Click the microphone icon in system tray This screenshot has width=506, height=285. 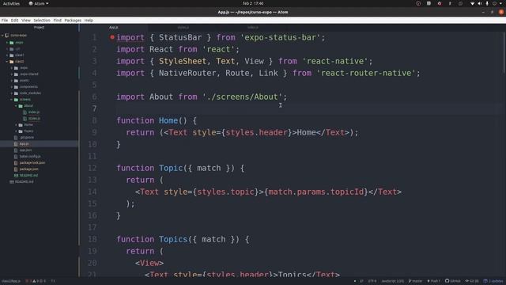[487, 3]
